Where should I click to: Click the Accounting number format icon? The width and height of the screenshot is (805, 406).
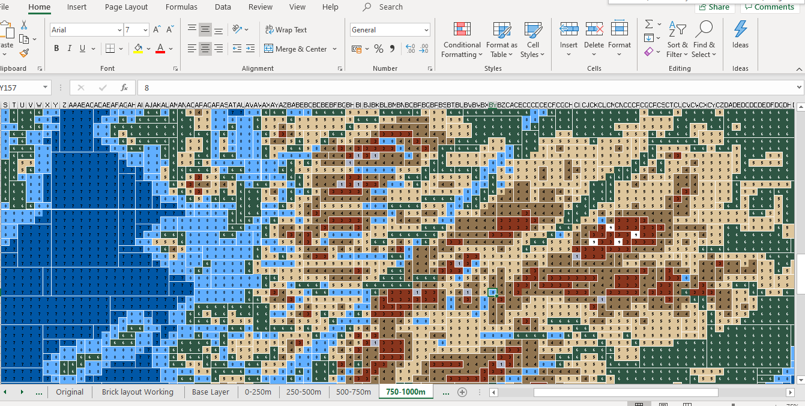(x=357, y=49)
